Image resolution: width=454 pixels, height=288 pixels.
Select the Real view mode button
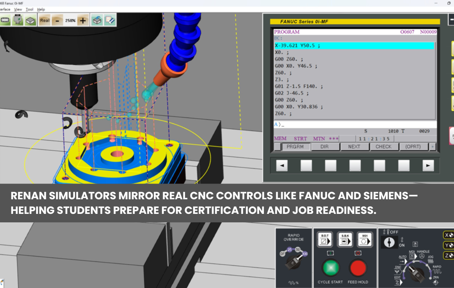coord(45,20)
